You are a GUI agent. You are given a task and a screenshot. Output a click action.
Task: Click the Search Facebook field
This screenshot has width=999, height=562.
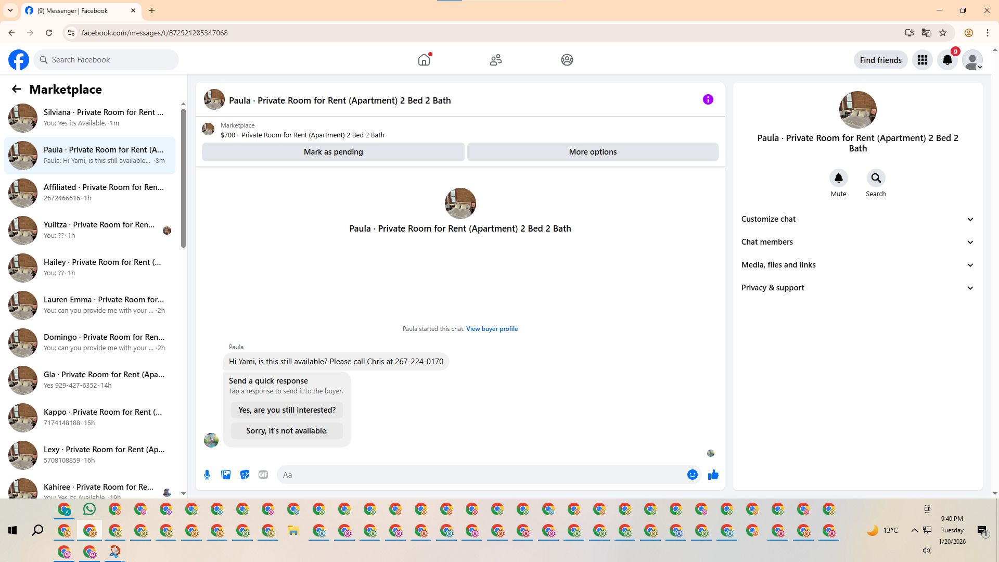(x=106, y=60)
